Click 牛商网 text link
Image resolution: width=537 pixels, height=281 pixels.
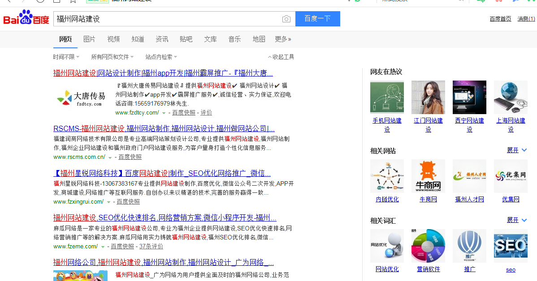[x=428, y=199]
